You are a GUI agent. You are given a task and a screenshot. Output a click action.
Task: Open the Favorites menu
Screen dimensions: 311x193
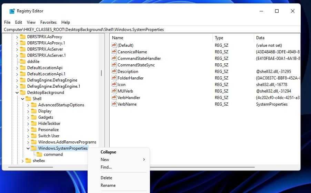point(48,22)
